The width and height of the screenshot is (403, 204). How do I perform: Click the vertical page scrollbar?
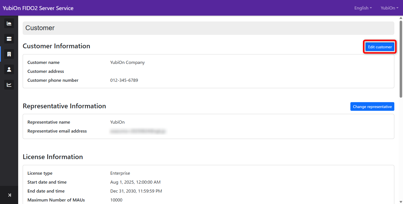(401, 59)
